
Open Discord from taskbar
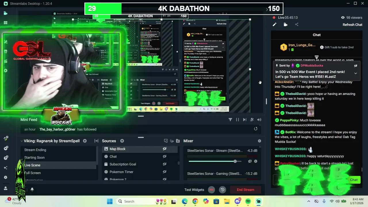click(237, 201)
